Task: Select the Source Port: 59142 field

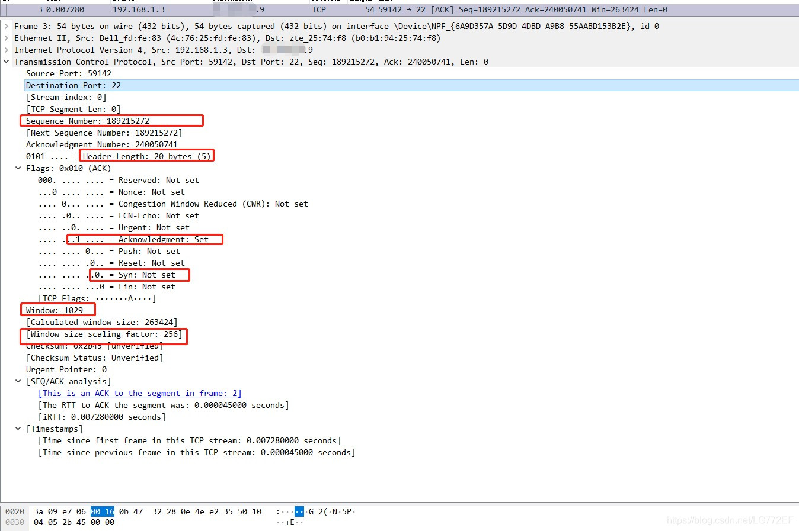Action: click(69, 73)
